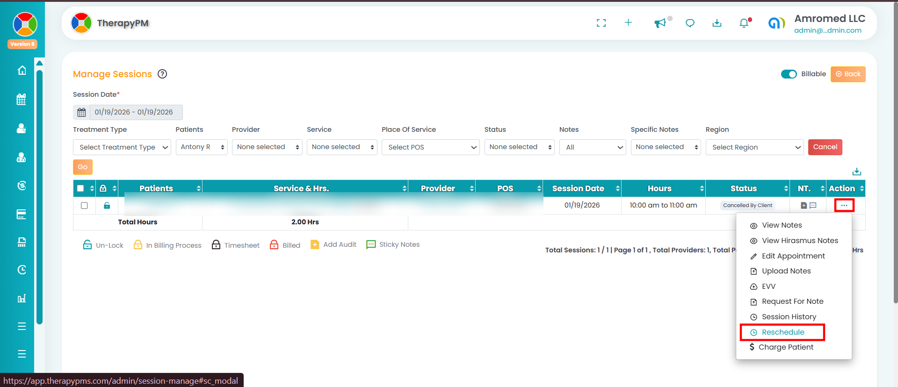This screenshot has width=898, height=387.
Task: Click the export download icon above the table
Action: click(x=857, y=172)
